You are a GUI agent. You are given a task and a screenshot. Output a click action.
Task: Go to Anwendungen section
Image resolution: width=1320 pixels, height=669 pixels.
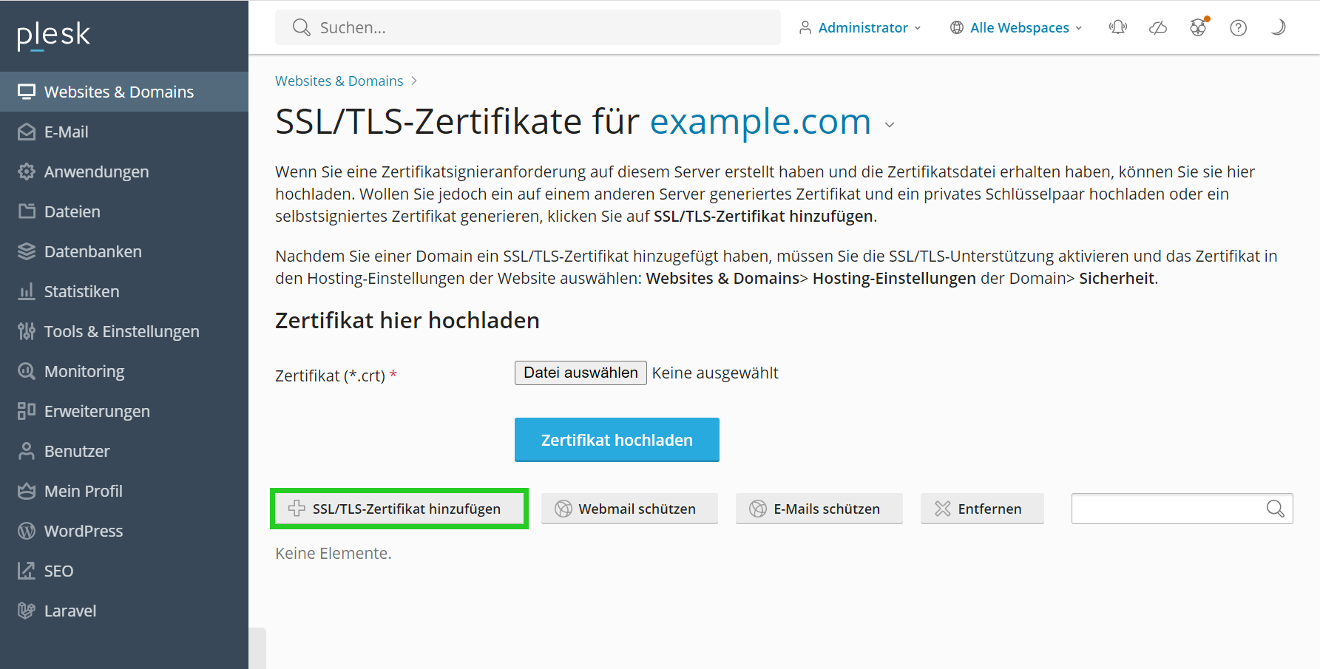[x=124, y=172]
